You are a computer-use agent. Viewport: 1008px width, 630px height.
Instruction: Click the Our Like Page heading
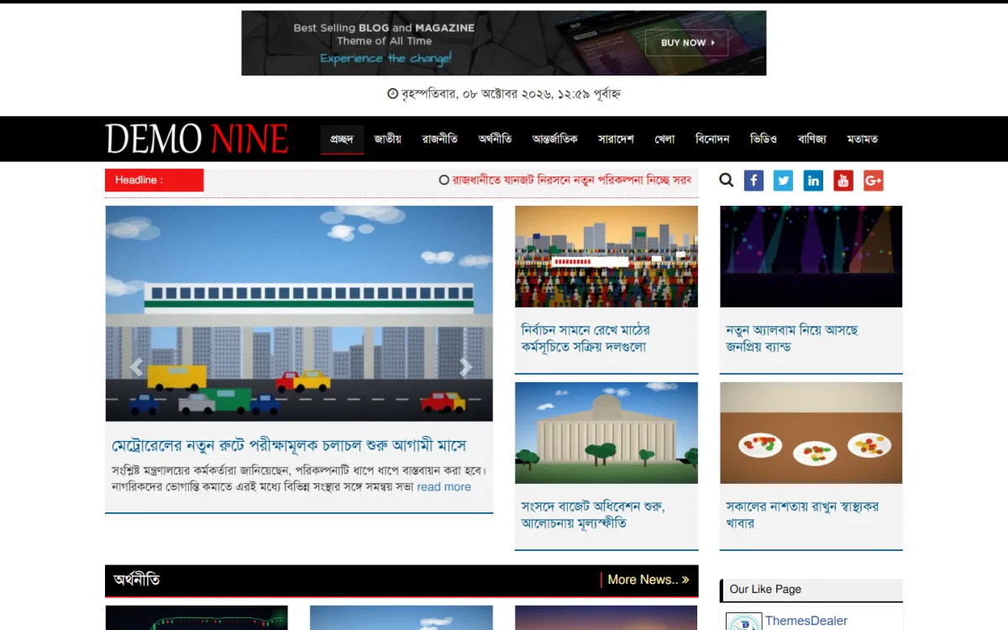[765, 589]
